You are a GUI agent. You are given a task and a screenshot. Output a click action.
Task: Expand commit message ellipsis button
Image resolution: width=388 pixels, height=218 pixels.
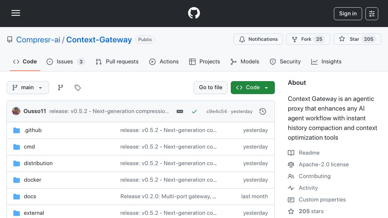(x=180, y=111)
